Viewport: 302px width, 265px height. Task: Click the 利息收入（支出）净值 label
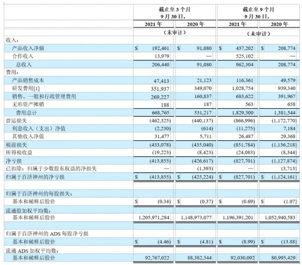click(39, 128)
